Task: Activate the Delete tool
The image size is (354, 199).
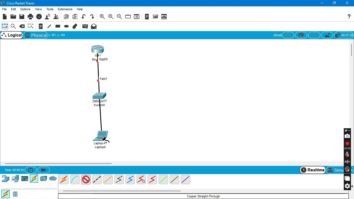Action: point(22,26)
